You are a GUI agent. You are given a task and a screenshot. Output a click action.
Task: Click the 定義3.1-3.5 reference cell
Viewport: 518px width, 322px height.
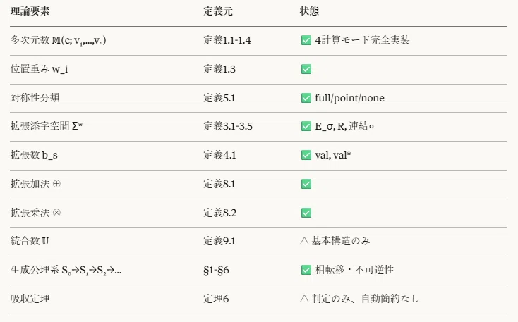[x=228, y=126]
